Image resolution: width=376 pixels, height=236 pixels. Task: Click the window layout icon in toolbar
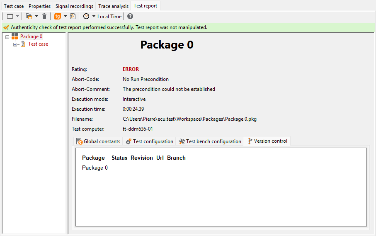pyautogui.click(x=10, y=16)
